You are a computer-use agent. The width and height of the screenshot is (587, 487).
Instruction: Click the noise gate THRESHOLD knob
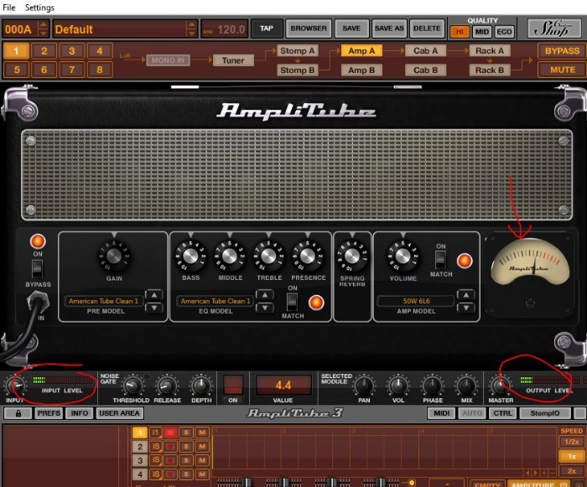[x=132, y=386]
